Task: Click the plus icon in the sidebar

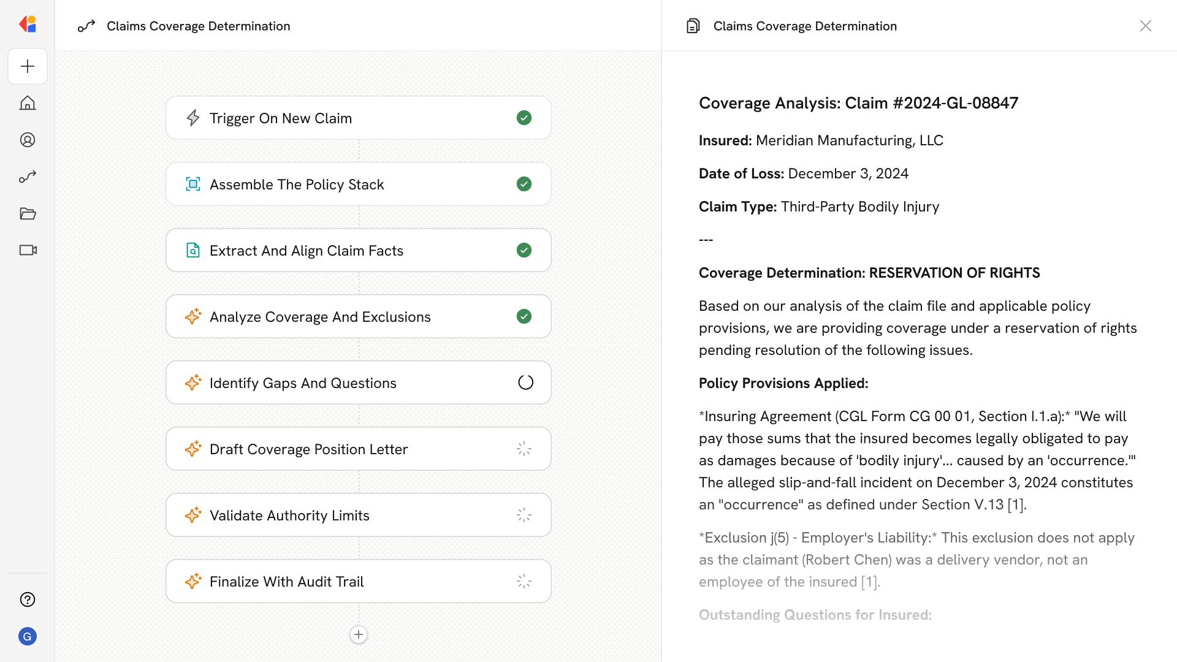Action: pos(28,66)
